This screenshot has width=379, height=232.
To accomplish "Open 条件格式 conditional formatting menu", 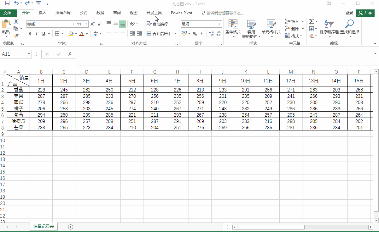I will point(233,29).
